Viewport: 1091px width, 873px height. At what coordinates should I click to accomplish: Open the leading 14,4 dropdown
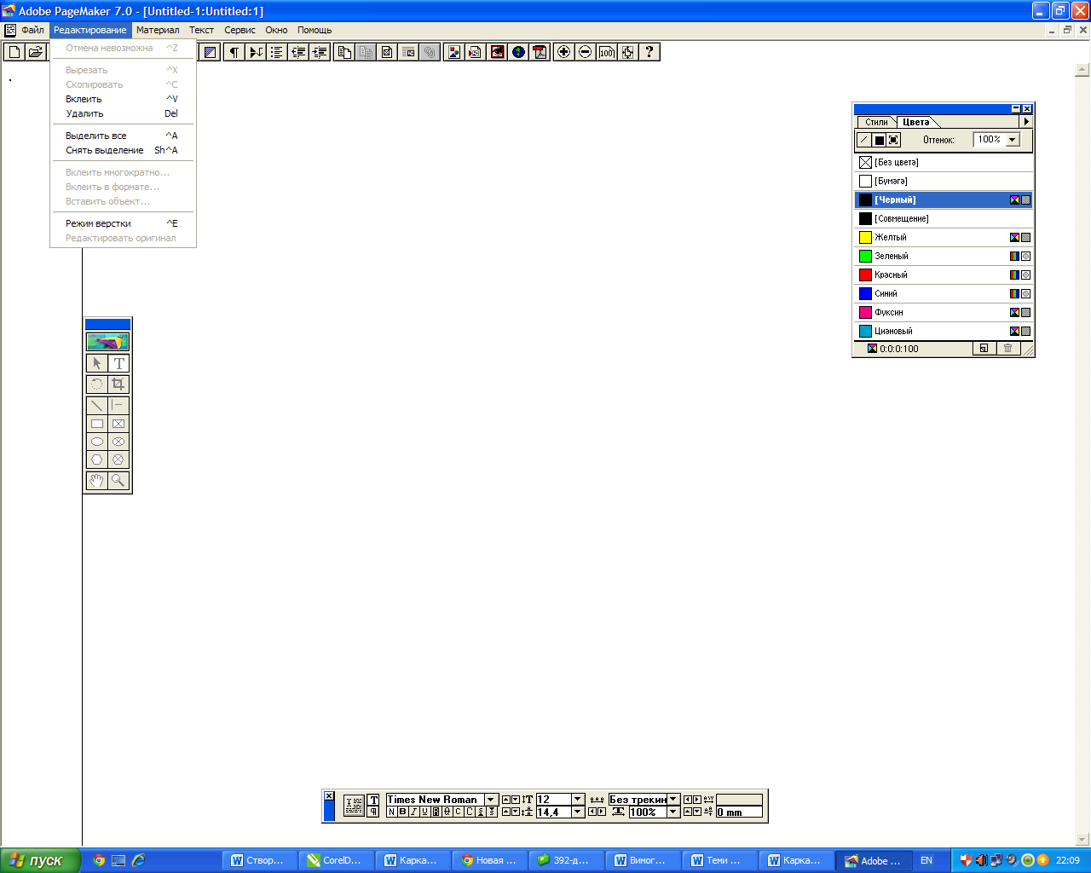coord(578,812)
